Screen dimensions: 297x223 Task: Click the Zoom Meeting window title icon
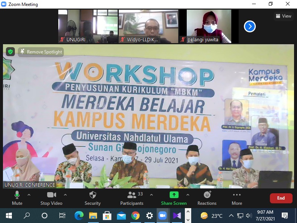4,4
